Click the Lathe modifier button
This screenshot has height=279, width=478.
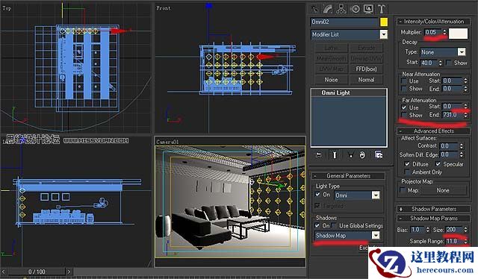(331, 48)
